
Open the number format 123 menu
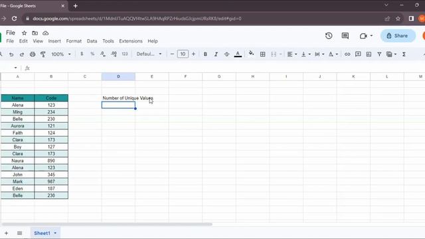click(x=125, y=54)
